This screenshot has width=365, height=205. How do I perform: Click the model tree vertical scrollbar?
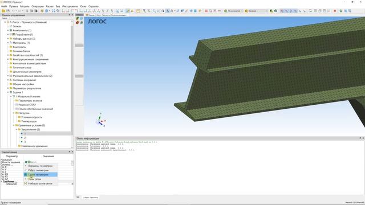pyautogui.click(x=72, y=79)
